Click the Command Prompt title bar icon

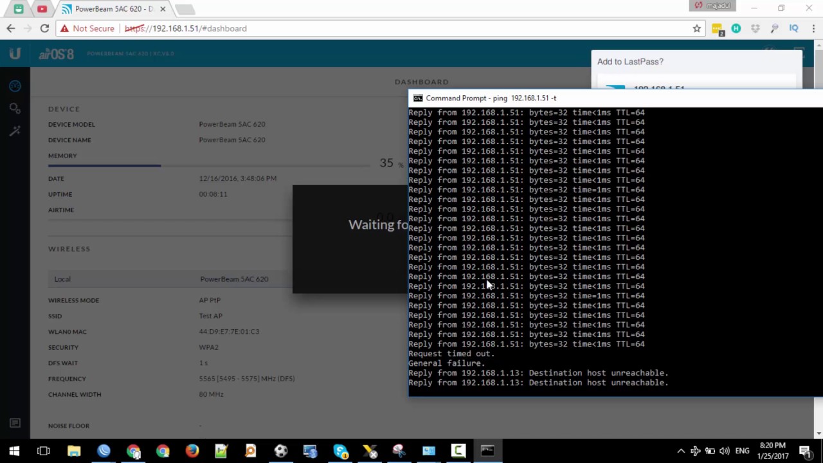418,98
